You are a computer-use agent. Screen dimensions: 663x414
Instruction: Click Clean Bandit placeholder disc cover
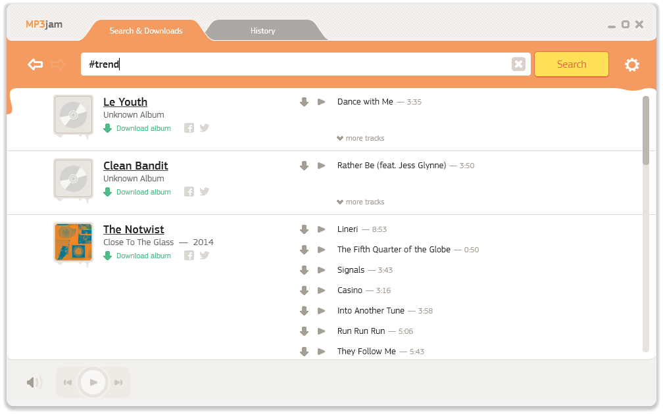73,179
